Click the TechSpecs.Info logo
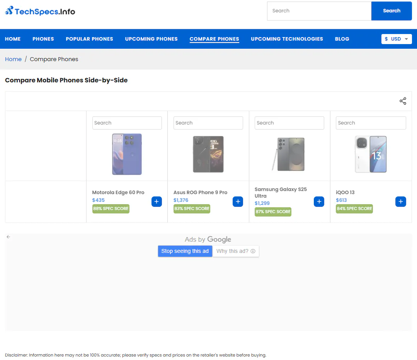 coord(40,11)
